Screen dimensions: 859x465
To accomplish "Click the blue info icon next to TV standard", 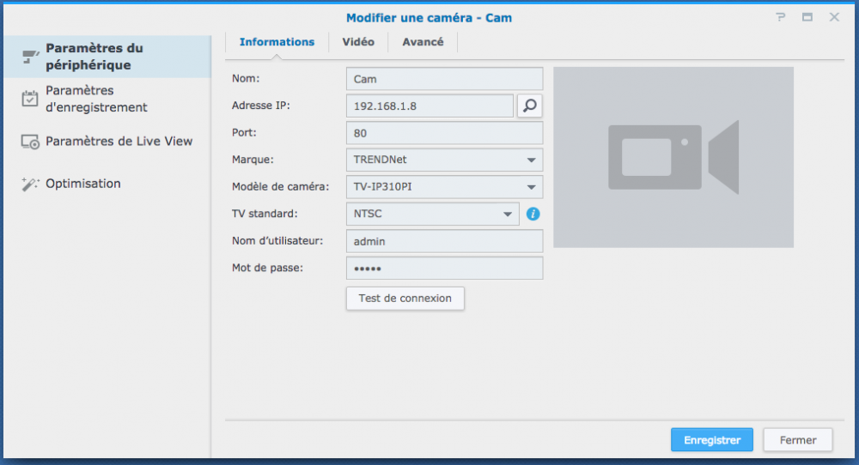I will click(533, 214).
